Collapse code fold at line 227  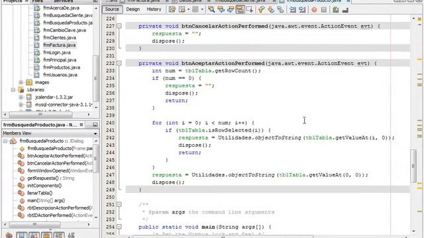[x=119, y=26]
